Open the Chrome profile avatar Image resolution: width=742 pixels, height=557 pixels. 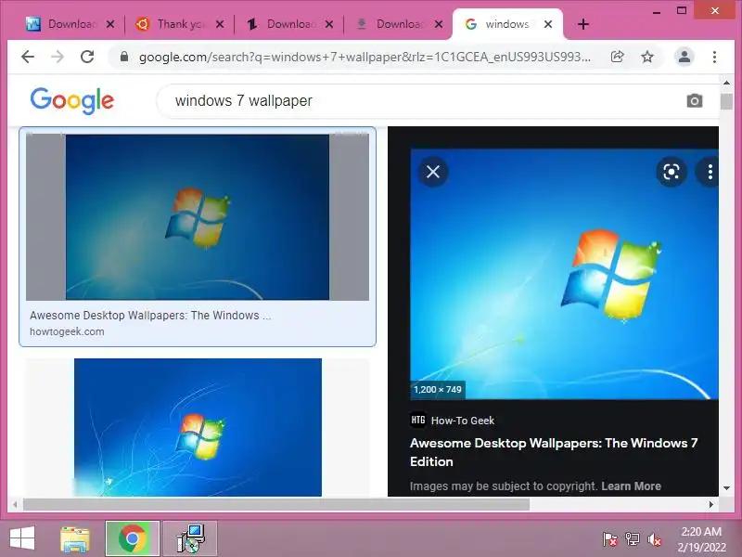(684, 57)
